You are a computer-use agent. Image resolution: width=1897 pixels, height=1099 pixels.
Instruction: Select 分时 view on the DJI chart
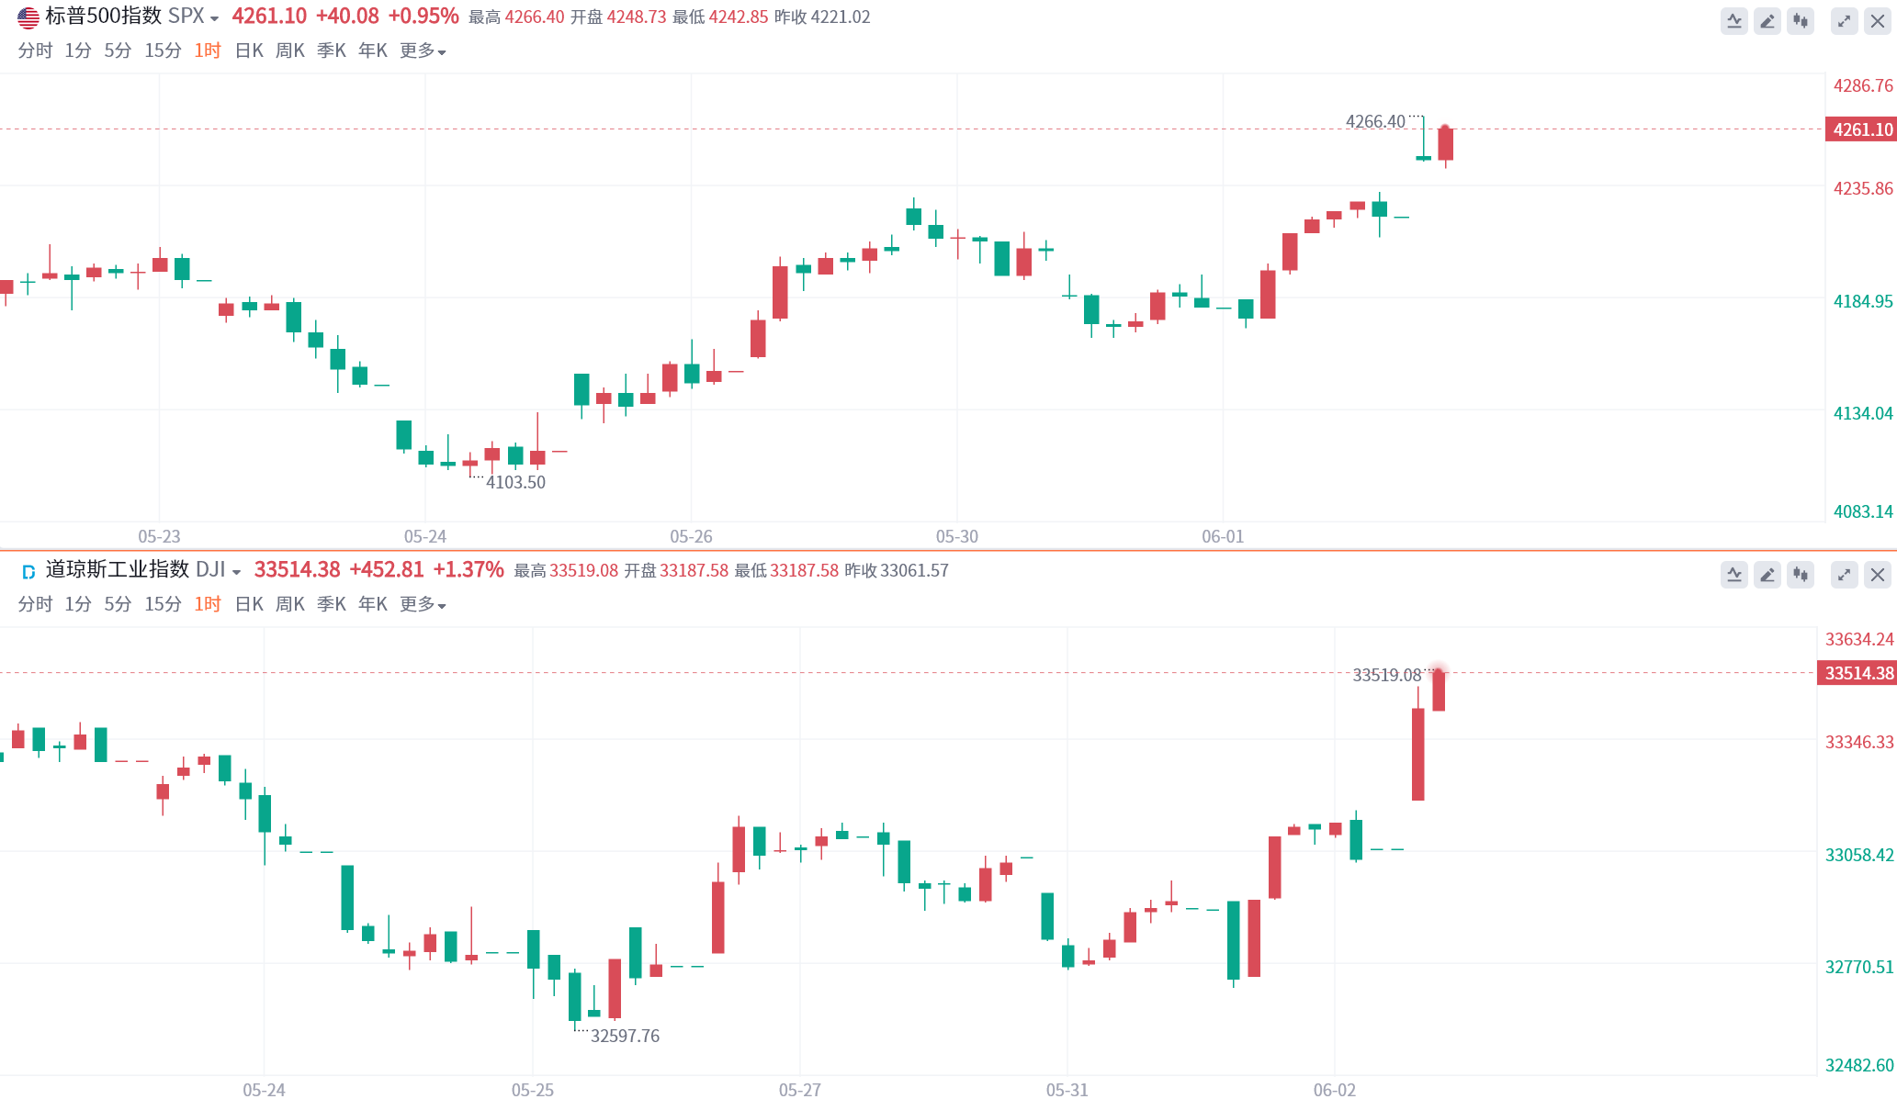pos(35,604)
